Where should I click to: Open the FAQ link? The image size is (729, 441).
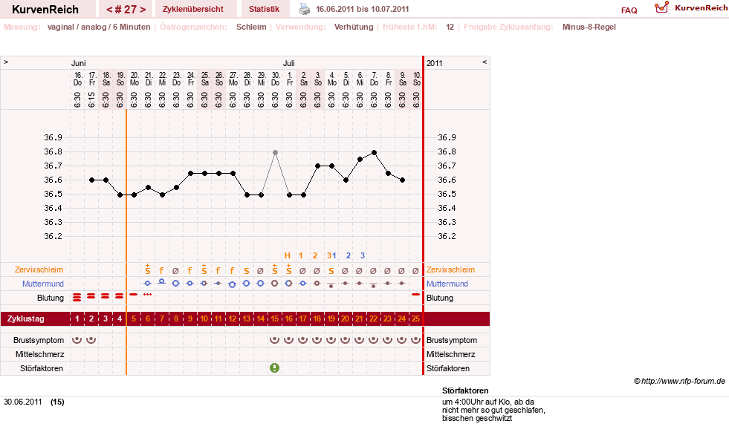coord(629,10)
